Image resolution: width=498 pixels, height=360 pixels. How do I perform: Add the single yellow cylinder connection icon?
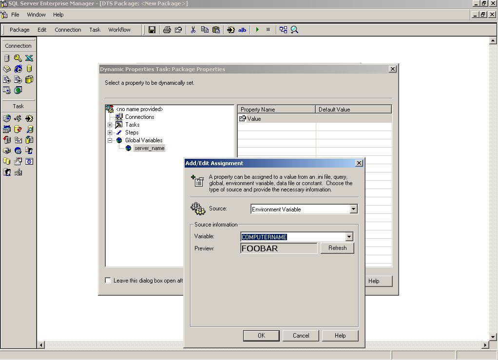coord(29,69)
